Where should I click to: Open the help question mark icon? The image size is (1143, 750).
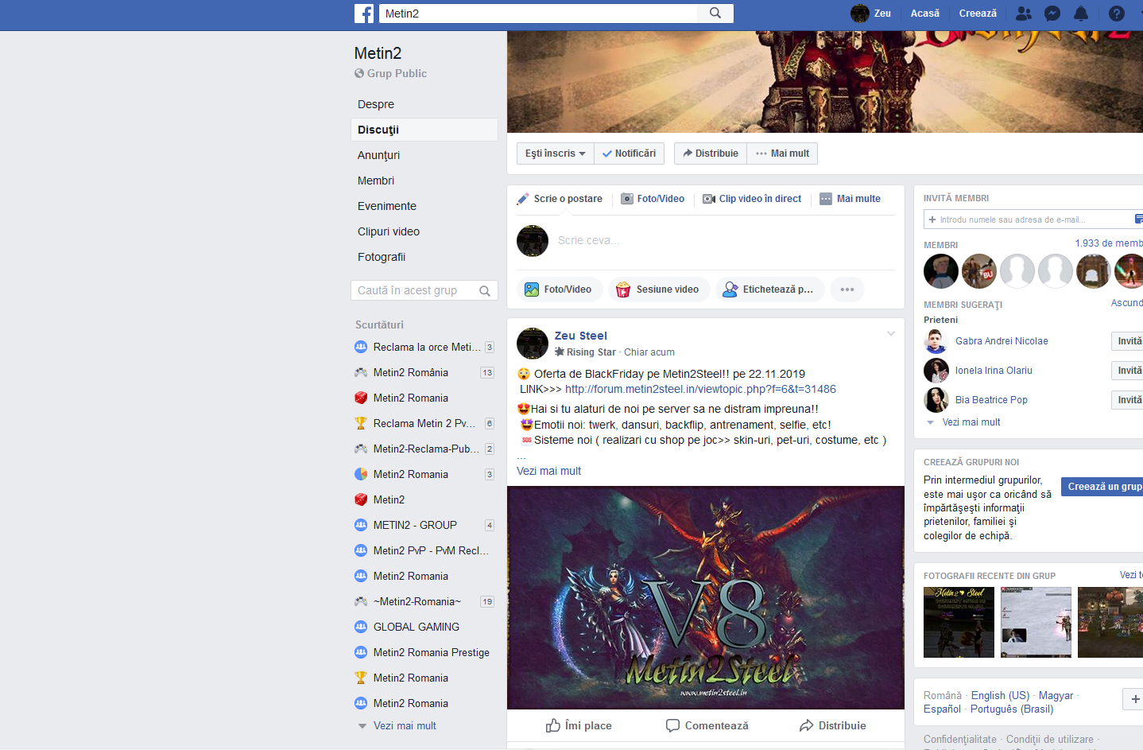[x=1117, y=14]
